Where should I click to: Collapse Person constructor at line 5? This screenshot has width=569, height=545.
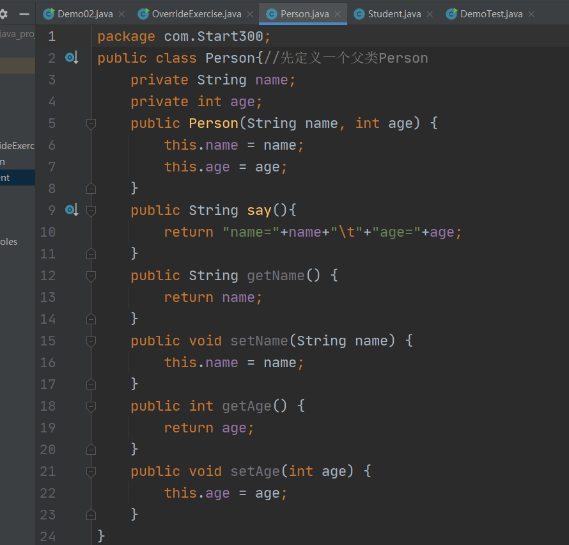(x=91, y=124)
